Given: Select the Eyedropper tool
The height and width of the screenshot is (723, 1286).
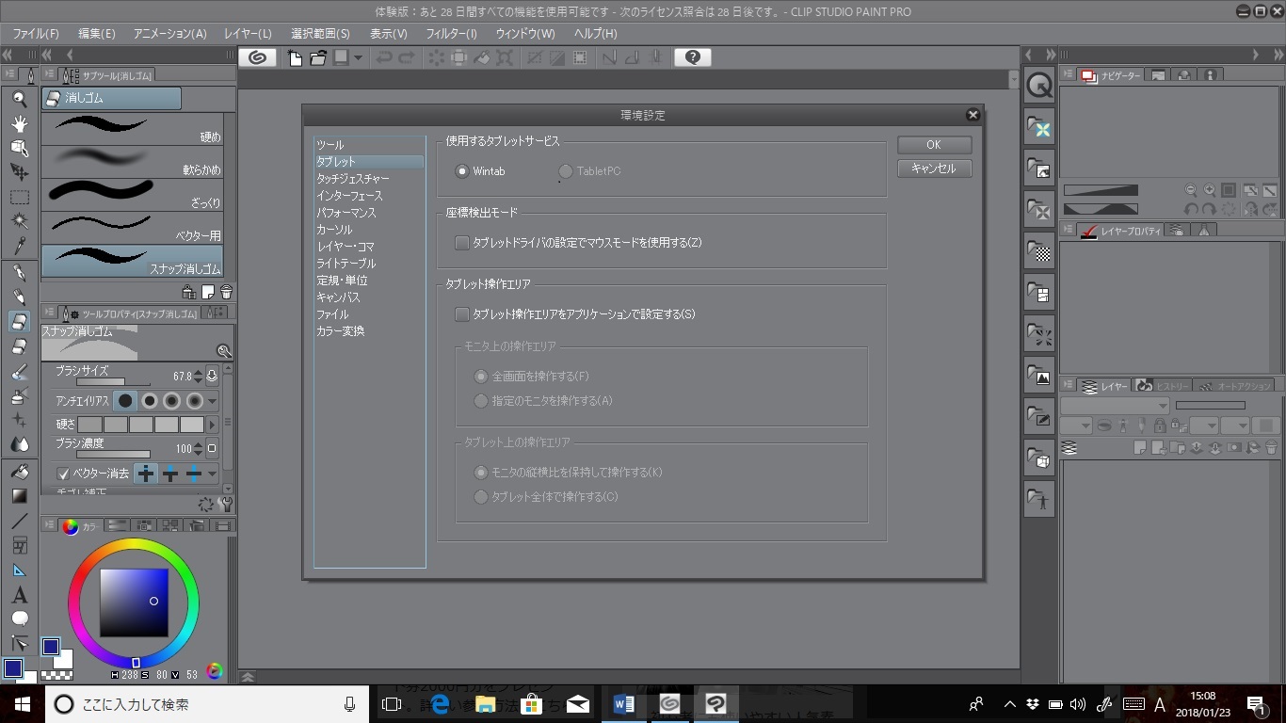Looking at the screenshot, I should [x=19, y=246].
